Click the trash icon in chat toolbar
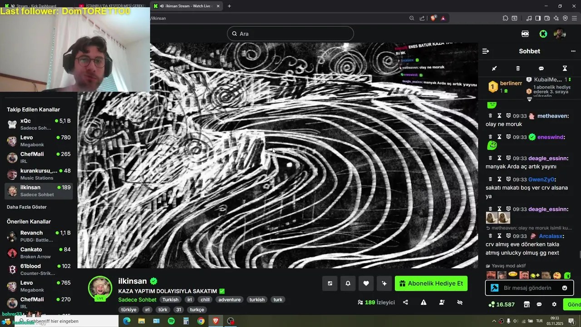 tap(518, 69)
